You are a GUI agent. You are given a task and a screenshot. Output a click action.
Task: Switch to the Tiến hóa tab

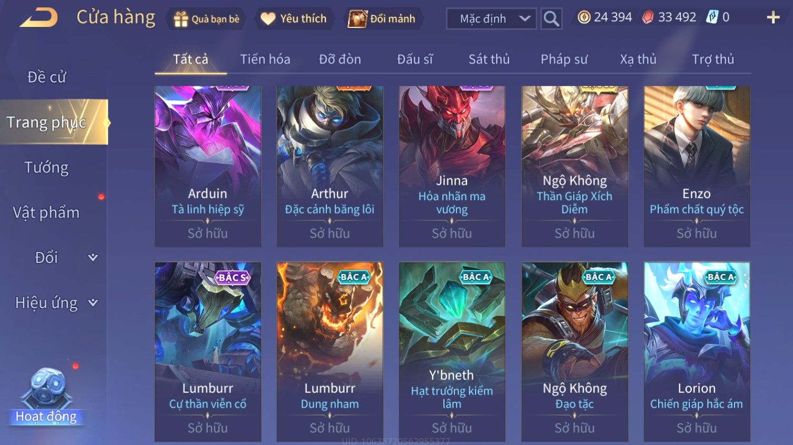265,59
